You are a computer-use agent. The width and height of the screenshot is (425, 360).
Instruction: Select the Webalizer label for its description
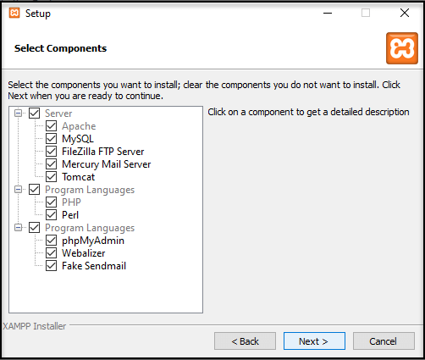click(x=84, y=253)
